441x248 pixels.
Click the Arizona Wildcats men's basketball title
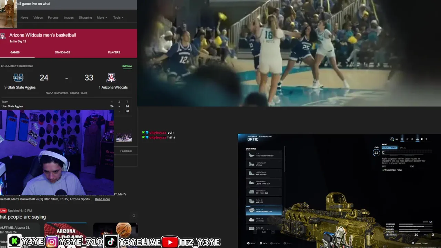42,35
